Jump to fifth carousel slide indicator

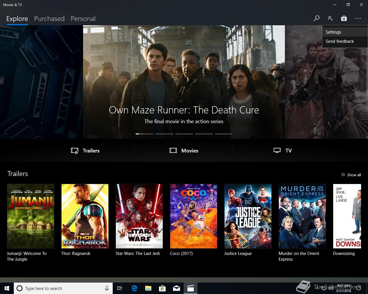tap(224, 134)
